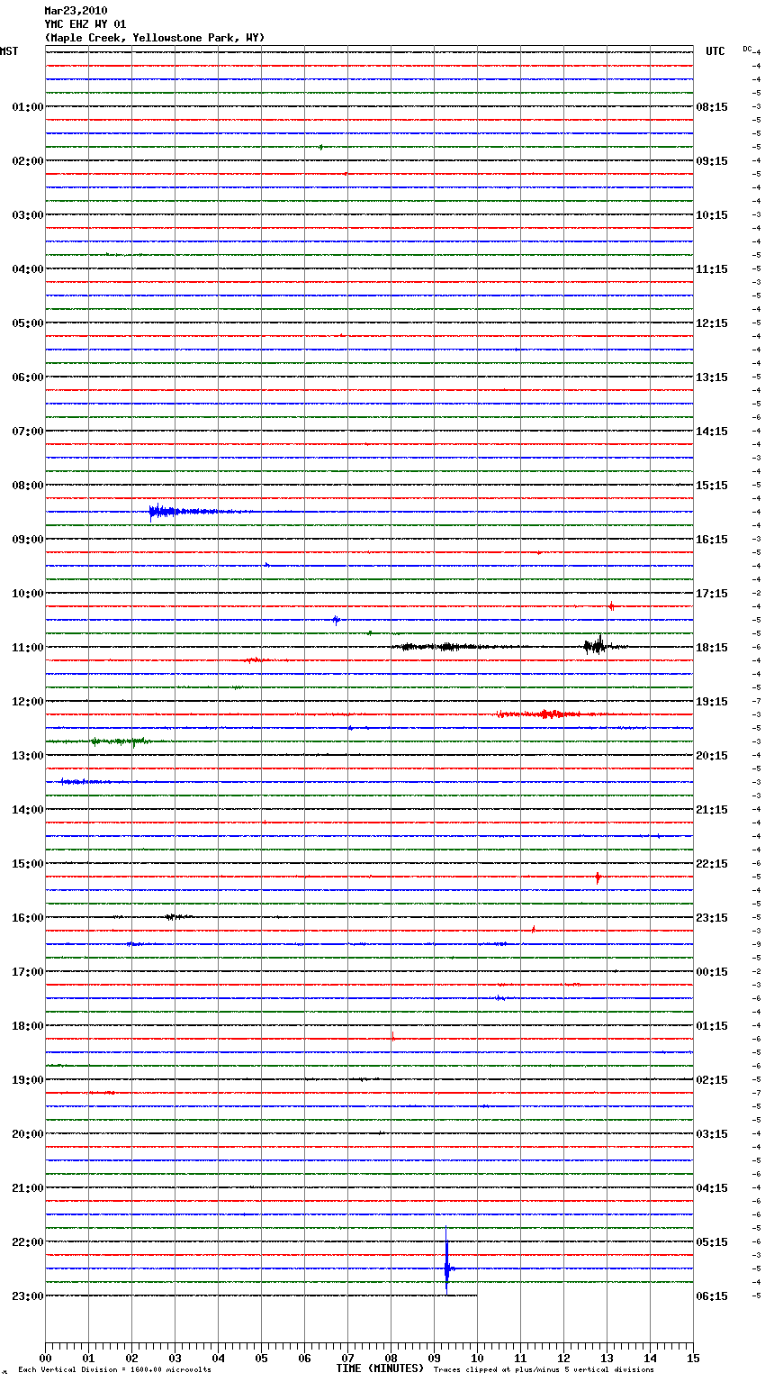Click the 20:15 UTC time label

point(712,756)
